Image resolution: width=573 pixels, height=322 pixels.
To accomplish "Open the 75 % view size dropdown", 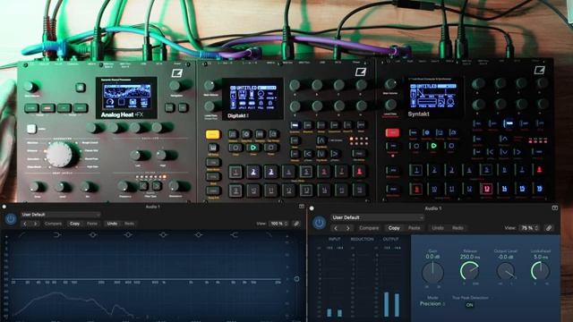I will coord(529,228).
